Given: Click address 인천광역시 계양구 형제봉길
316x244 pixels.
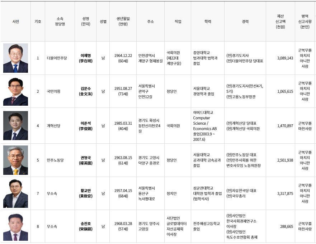Looking at the screenshot, I should (x=150, y=58).
